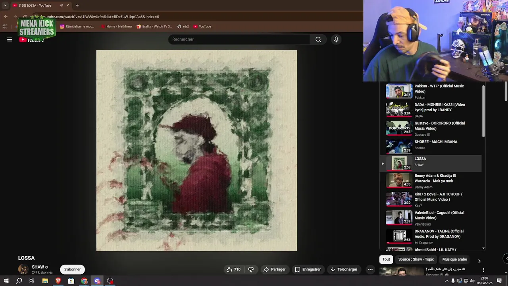Open Google Chrome from taskbar
This screenshot has height=286, width=508.
(84, 281)
